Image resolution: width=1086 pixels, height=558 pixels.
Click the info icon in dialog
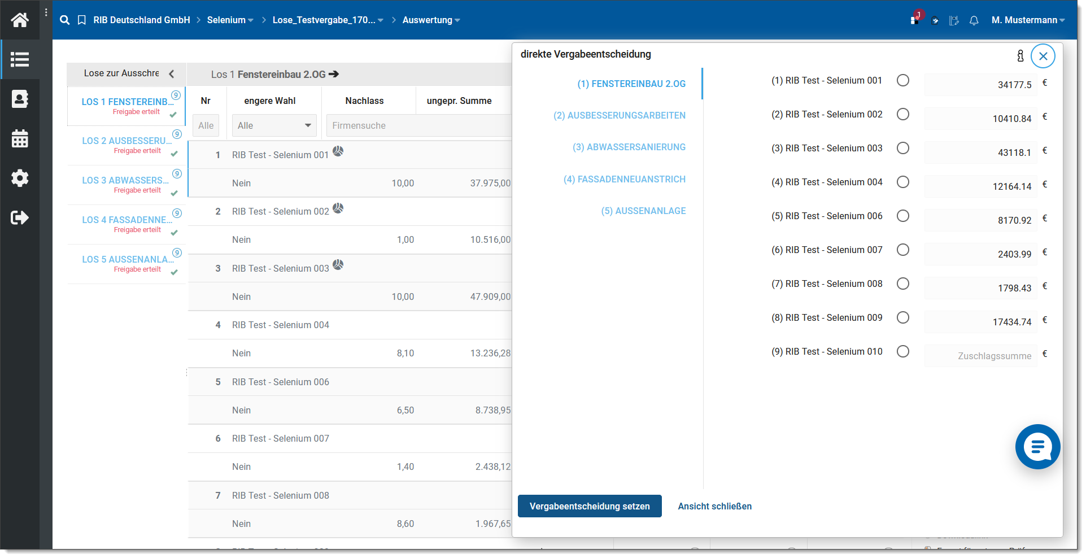pos(1020,55)
